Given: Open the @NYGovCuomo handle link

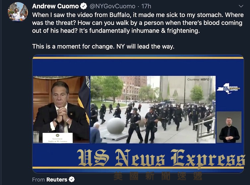Looking at the screenshot, I should tap(112, 6).
